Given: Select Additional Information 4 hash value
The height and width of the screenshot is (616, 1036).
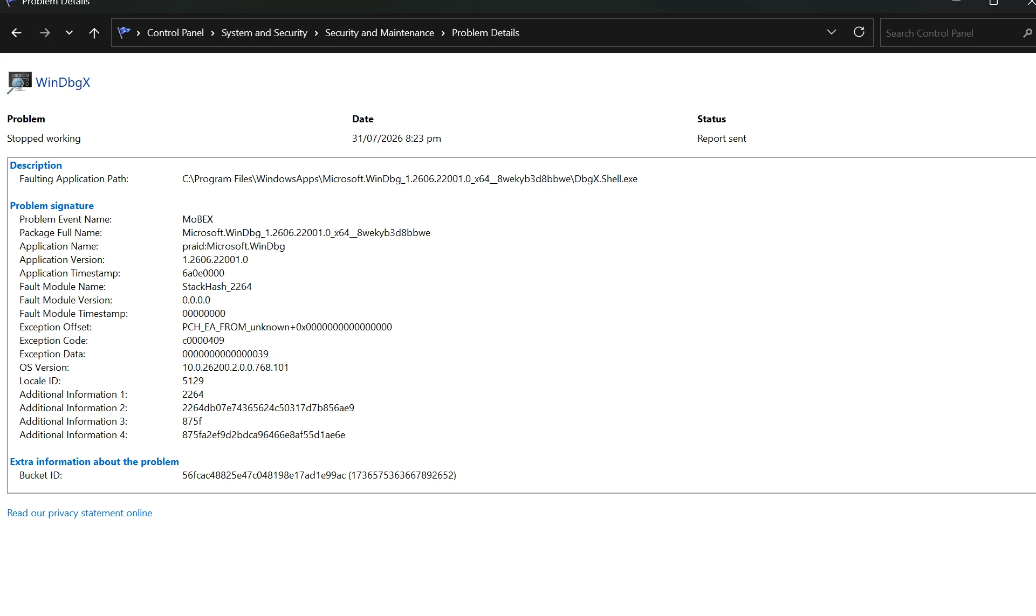Looking at the screenshot, I should [263, 435].
